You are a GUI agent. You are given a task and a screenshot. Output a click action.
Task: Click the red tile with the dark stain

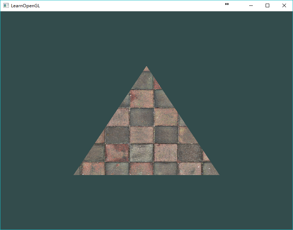[117, 153]
